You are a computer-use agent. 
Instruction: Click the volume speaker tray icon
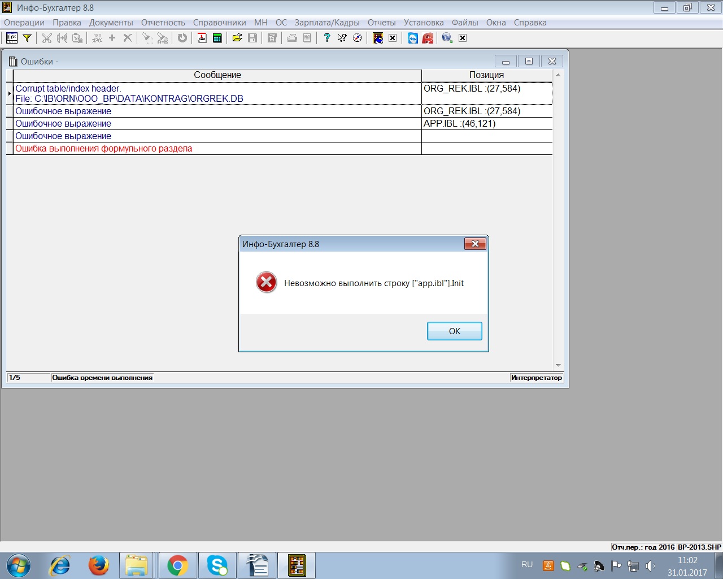click(650, 565)
